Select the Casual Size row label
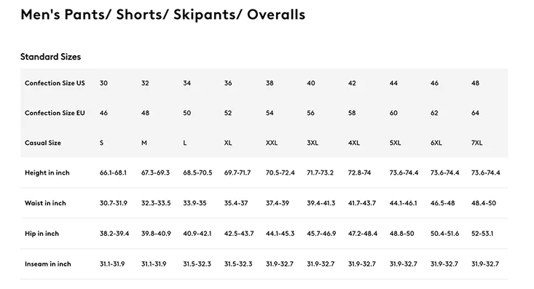 pyautogui.click(x=43, y=143)
